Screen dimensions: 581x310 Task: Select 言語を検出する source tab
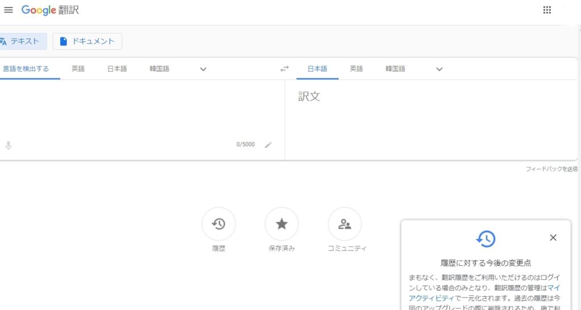(x=26, y=69)
